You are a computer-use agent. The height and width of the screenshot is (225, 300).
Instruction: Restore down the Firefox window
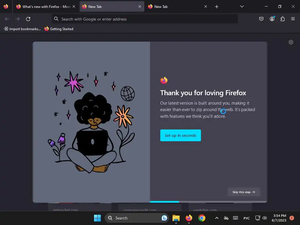pyautogui.click(x=279, y=6)
